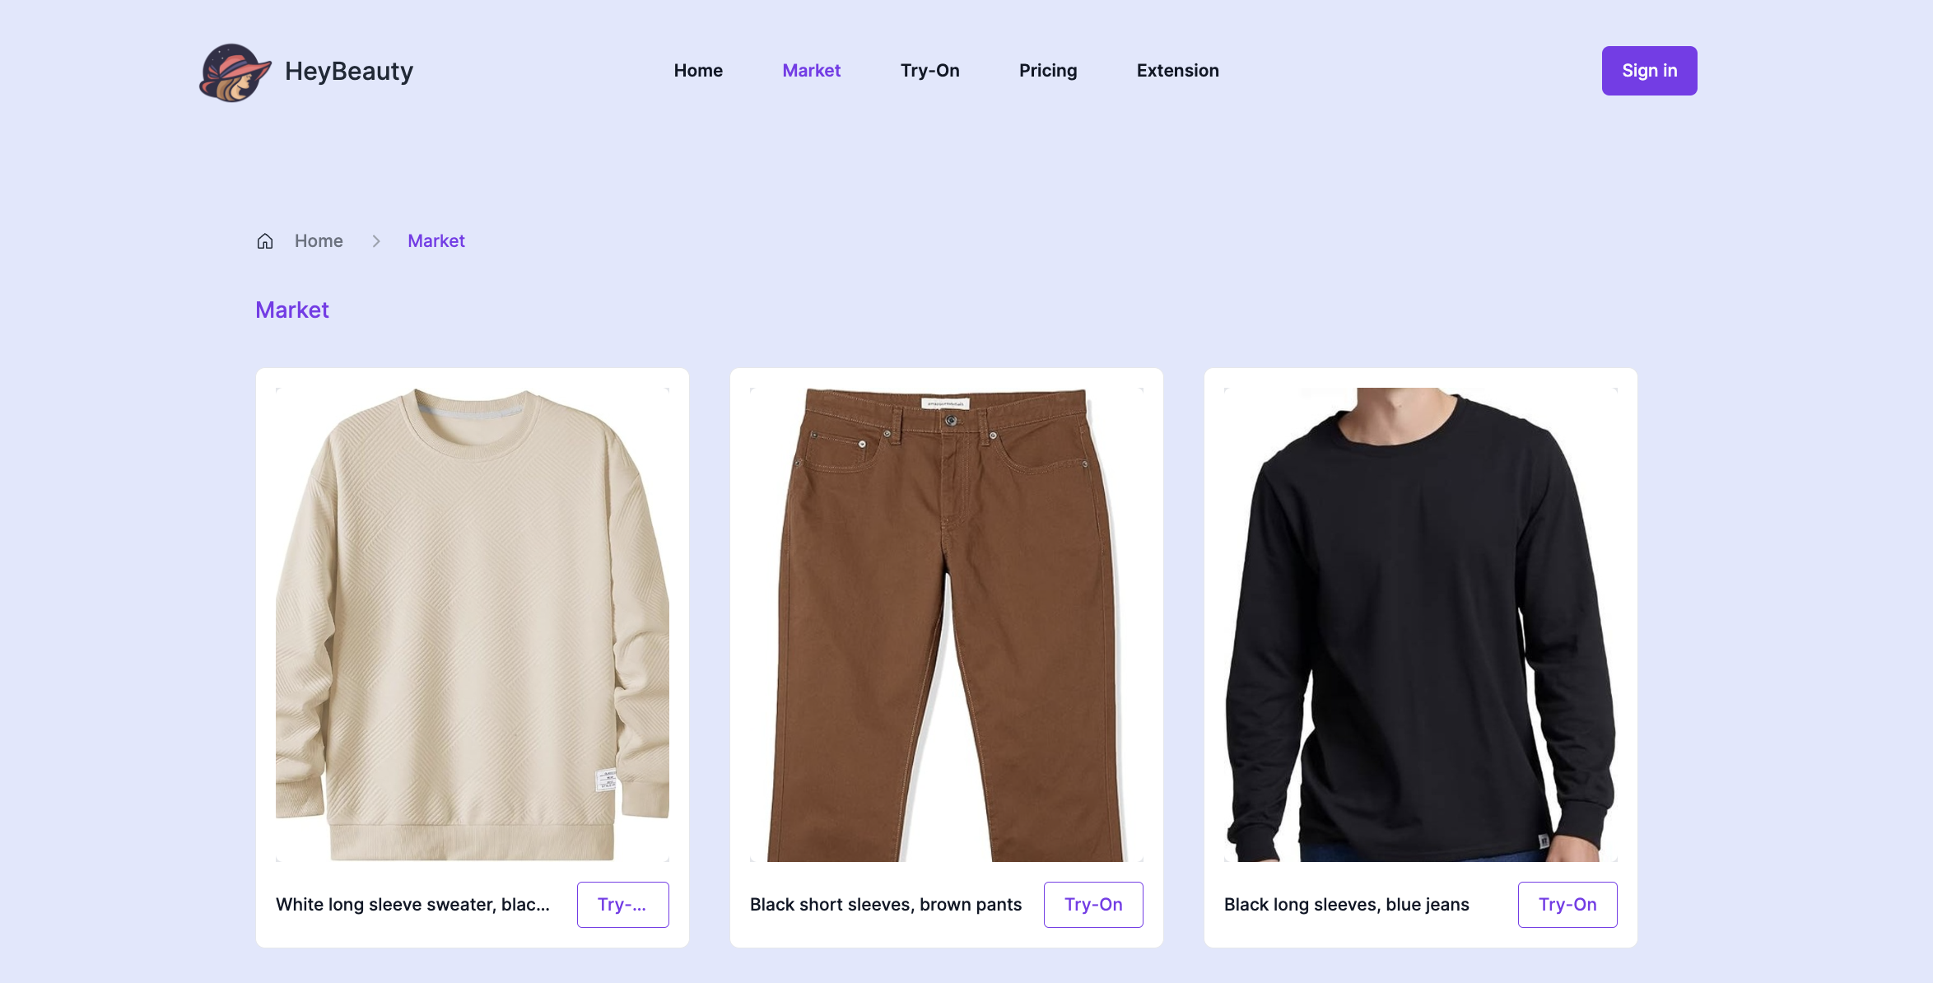Screen dimensions: 1933x983
Task: Click the HeyBeauty brand name text
Action: (349, 72)
